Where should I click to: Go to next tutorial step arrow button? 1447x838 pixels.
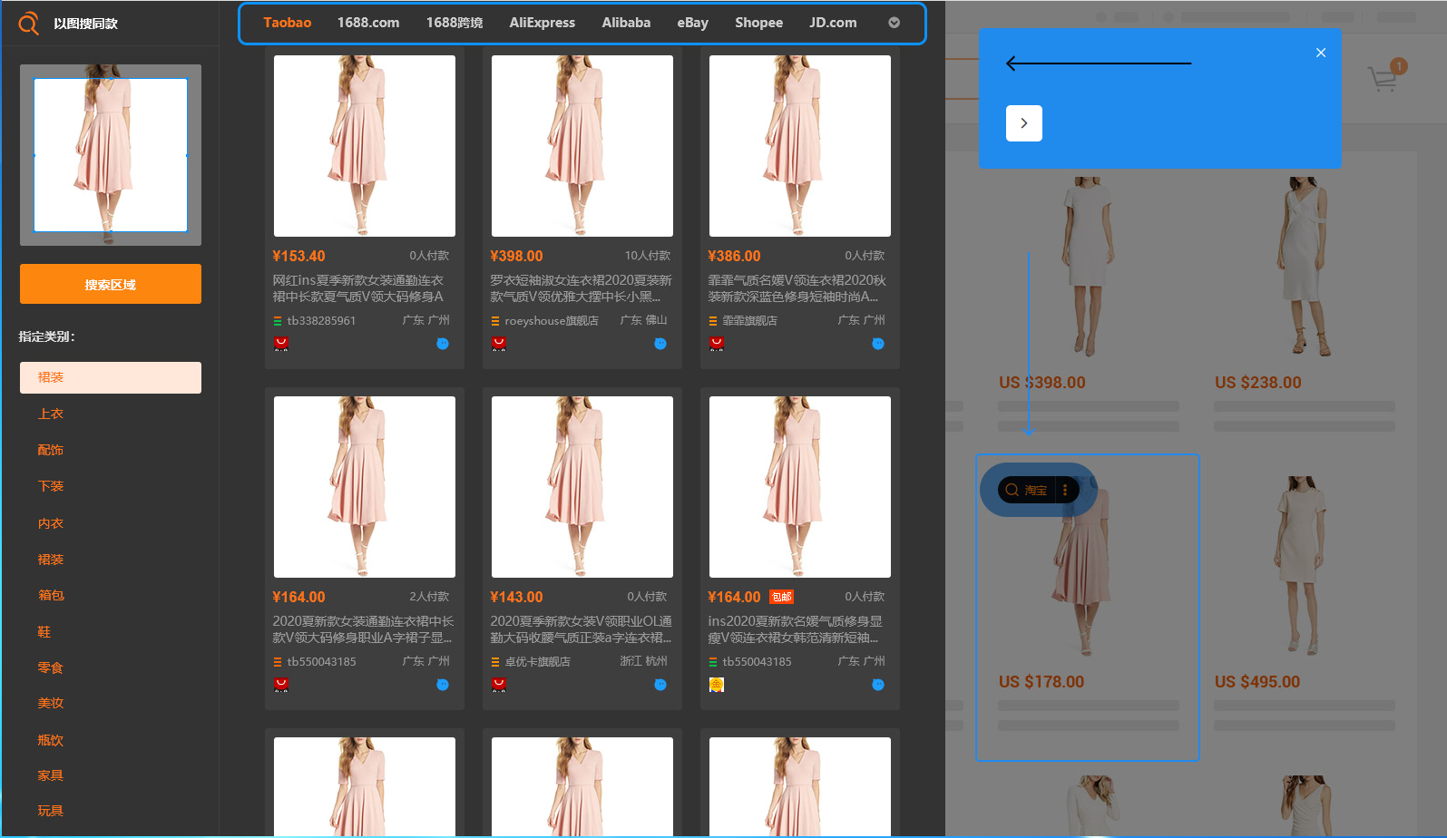tap(1024, 123)
